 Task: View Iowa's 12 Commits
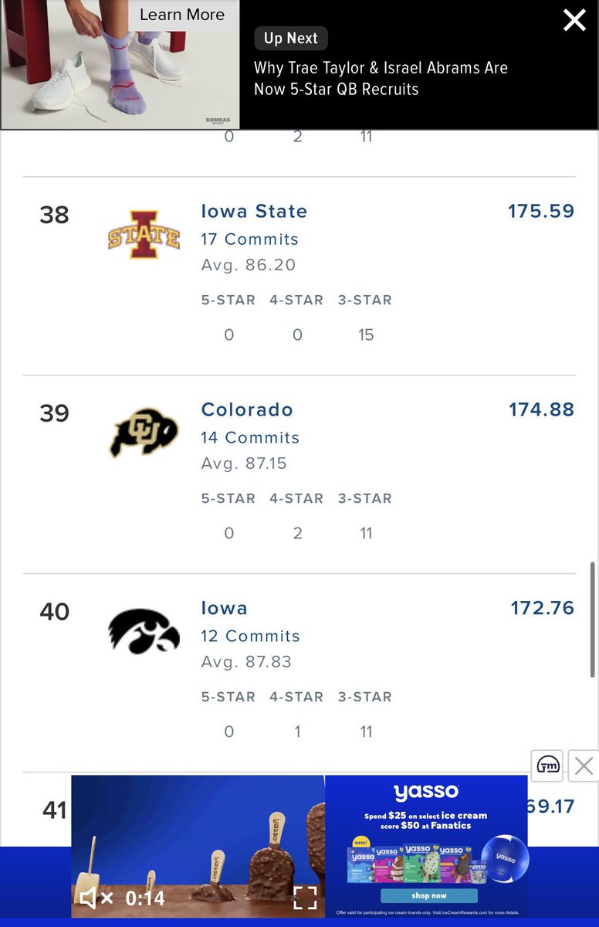250,637
